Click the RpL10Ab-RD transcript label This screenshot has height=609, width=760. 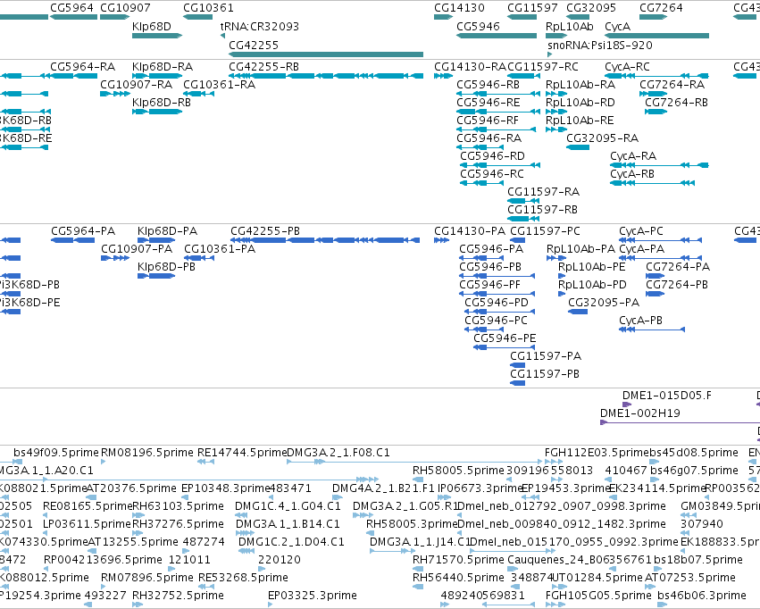[580, 103]
